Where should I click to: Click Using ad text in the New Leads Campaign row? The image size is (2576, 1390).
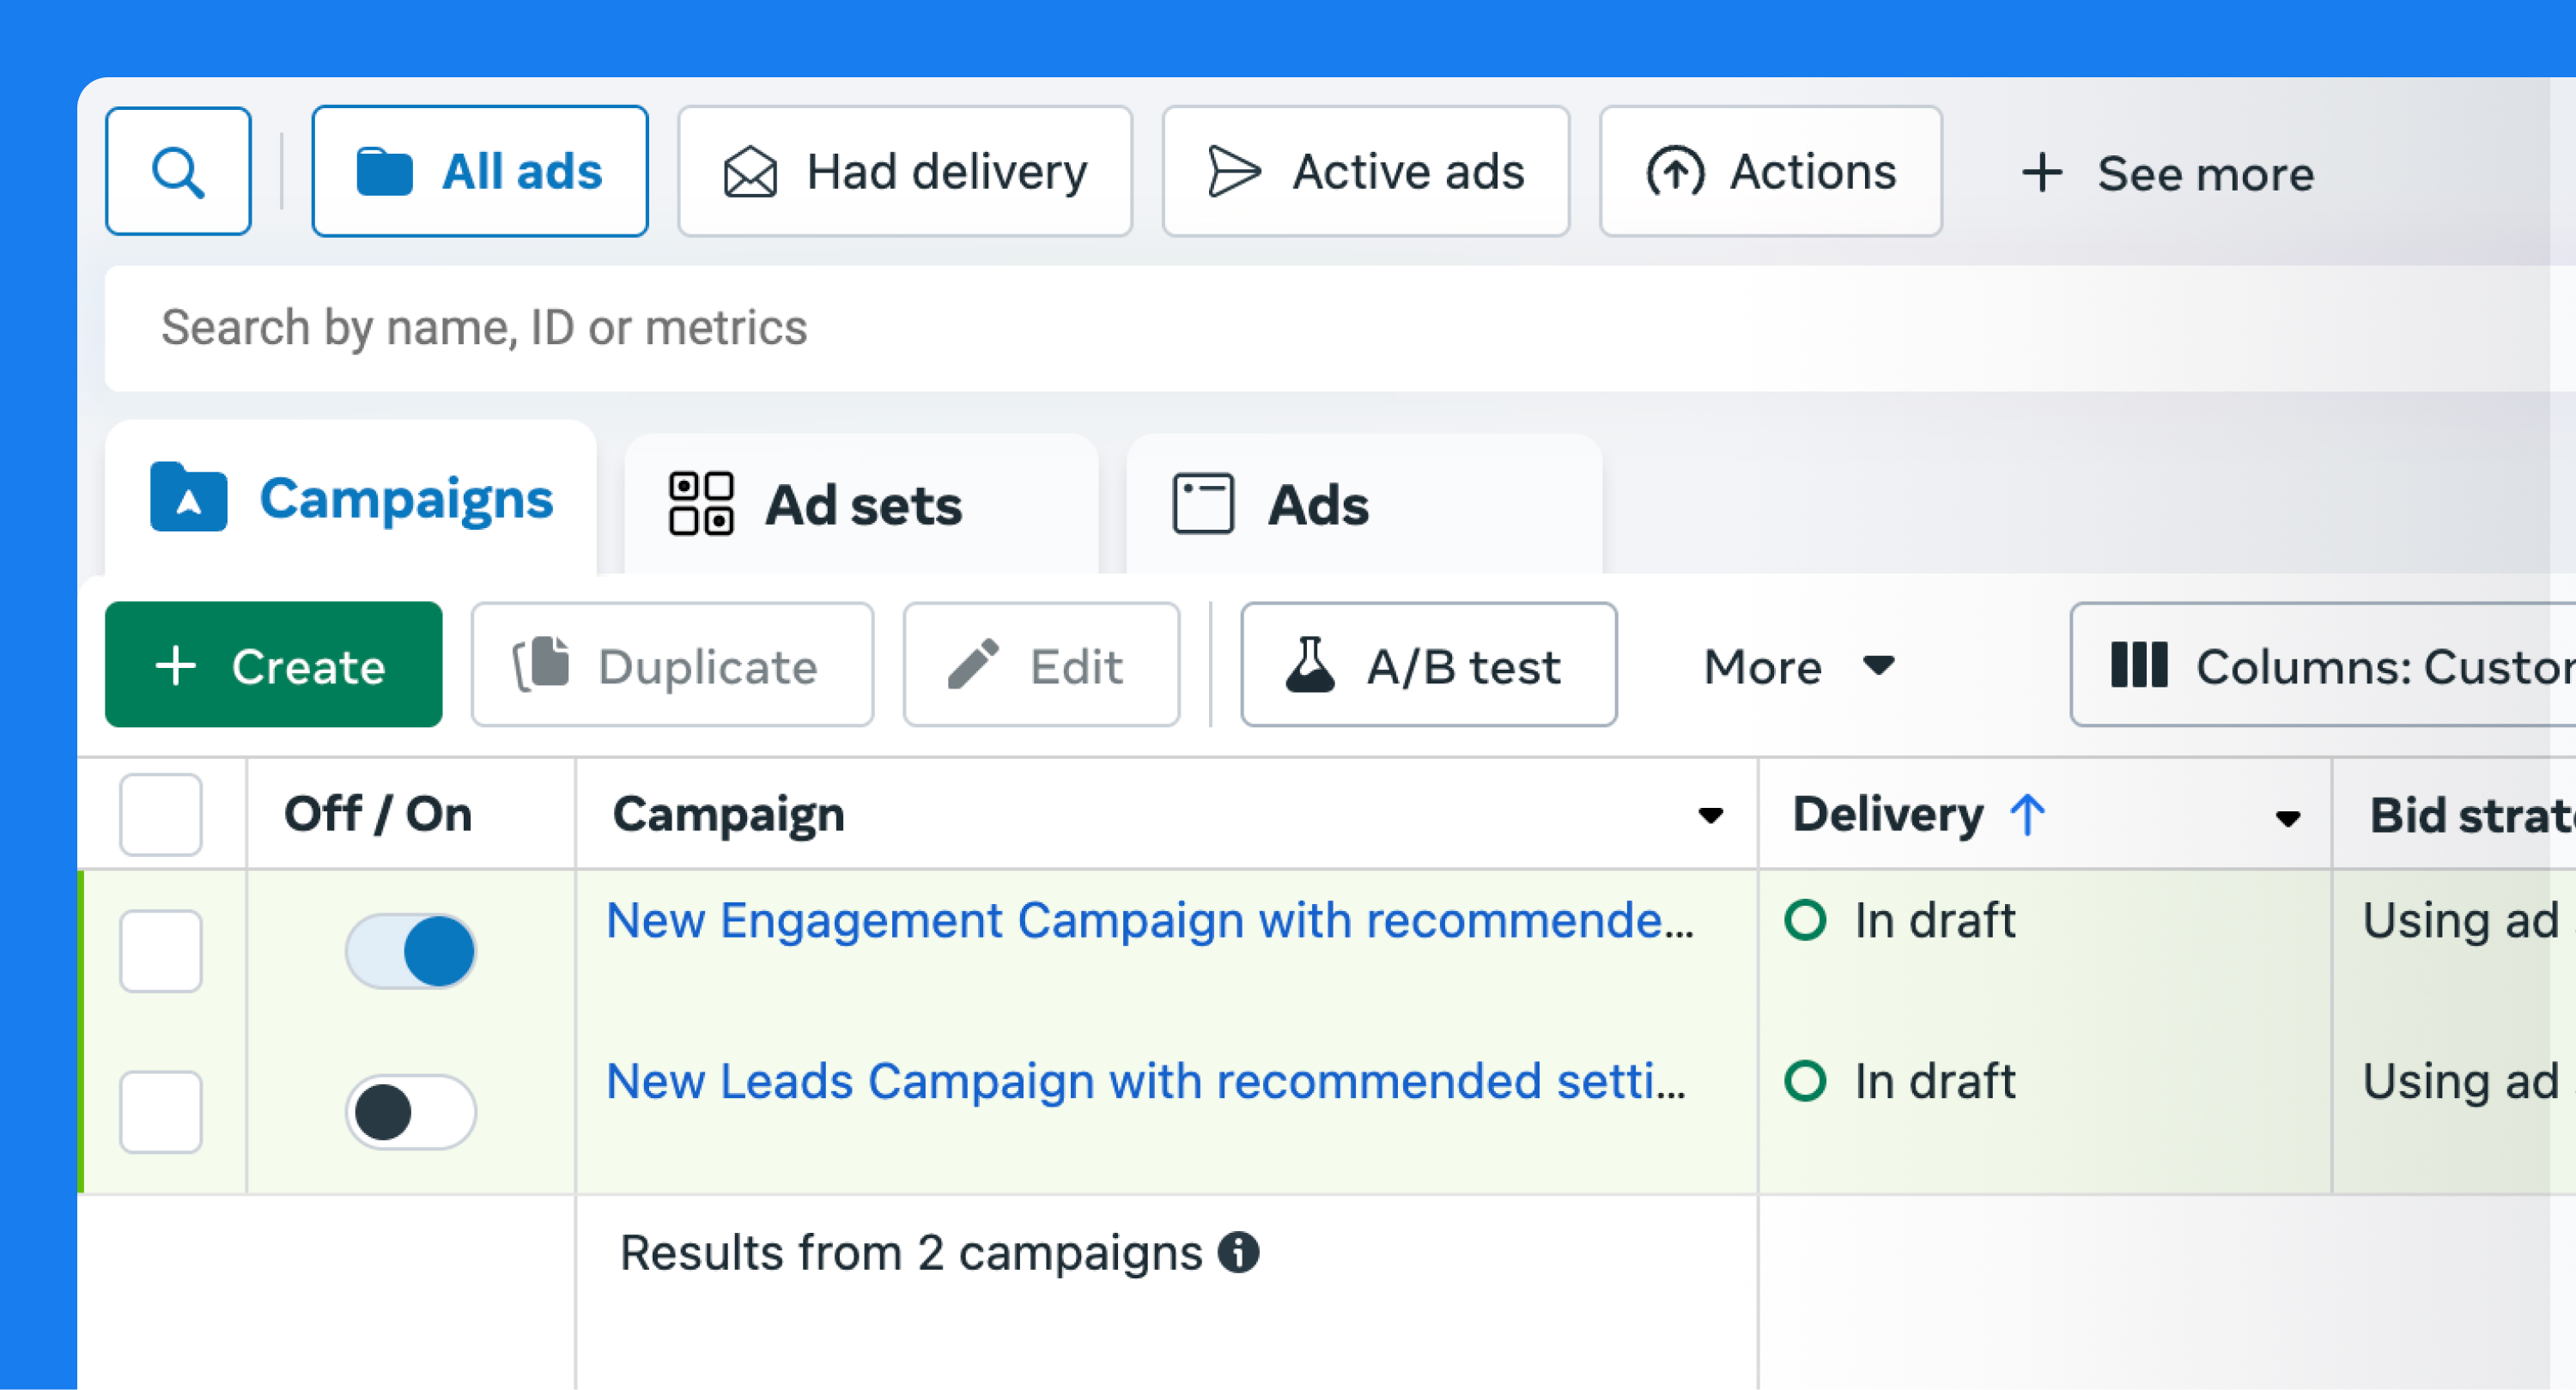(x=2461, y=1081)
